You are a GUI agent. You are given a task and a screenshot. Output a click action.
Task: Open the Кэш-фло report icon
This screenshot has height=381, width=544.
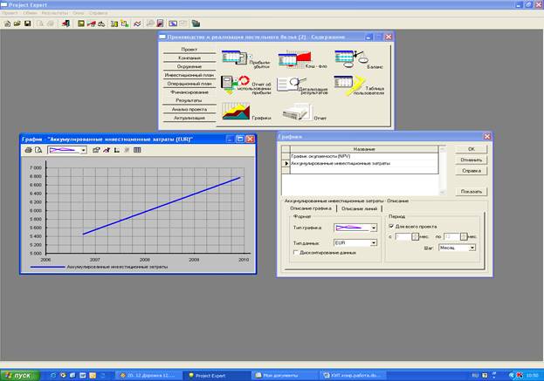[289, 58]
